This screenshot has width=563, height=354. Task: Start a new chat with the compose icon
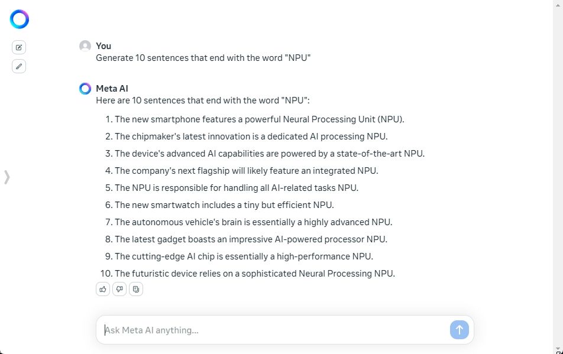coord(19,47)
